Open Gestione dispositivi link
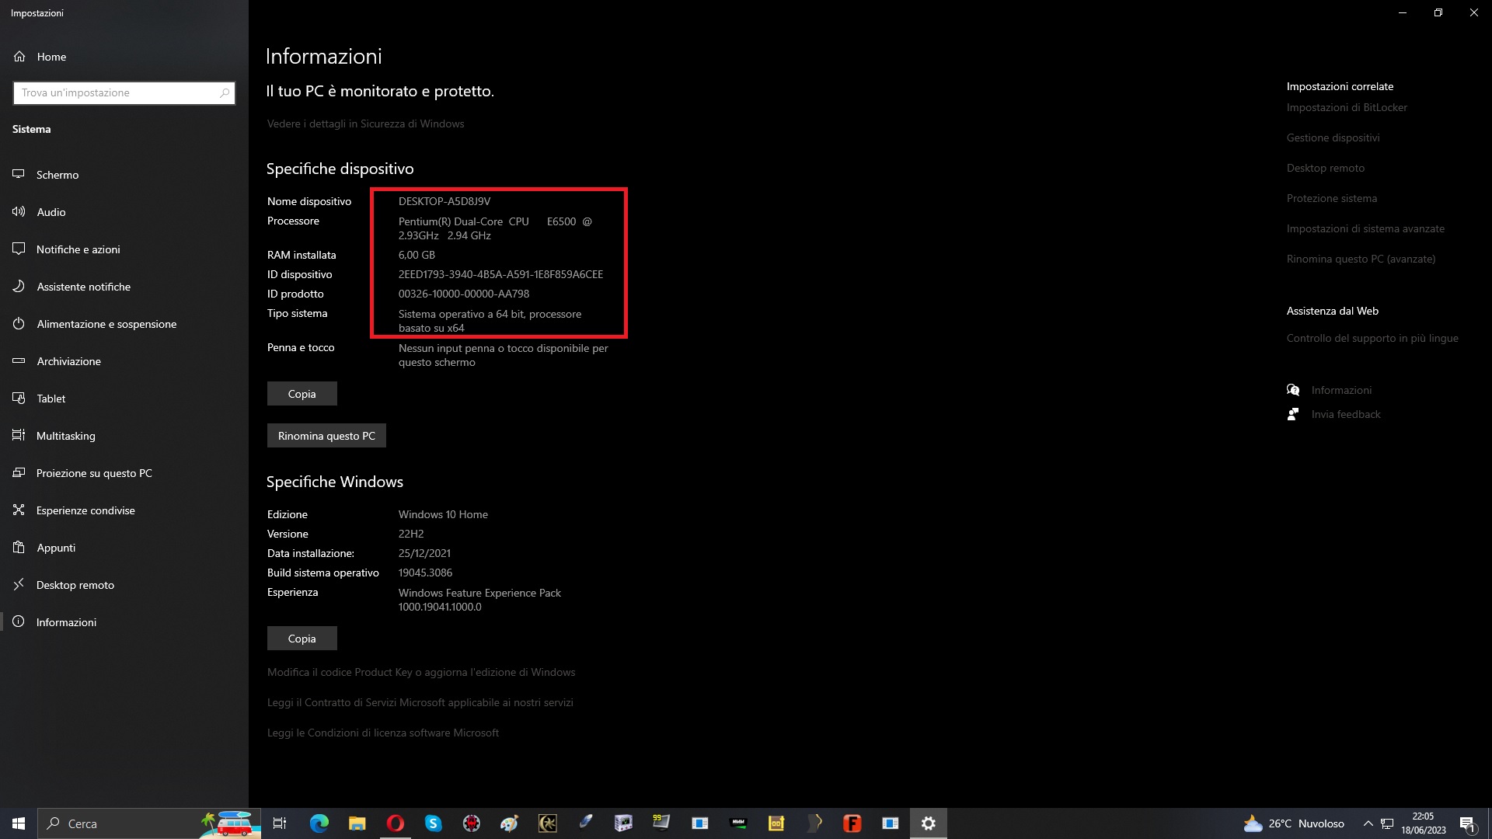Image resolution: width=1492 pixels, height=839 pixels. 1333,138
